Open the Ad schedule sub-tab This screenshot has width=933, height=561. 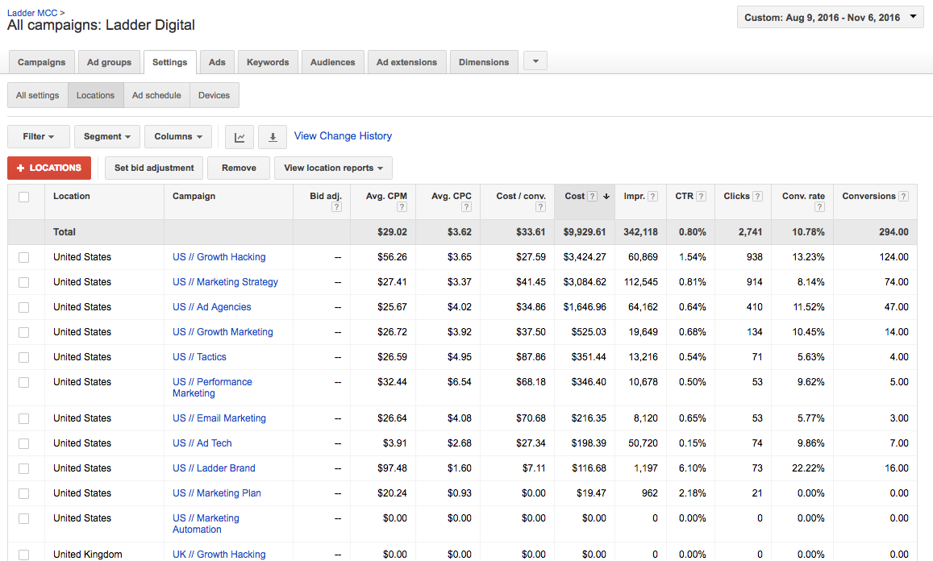(x=156, y=94)
